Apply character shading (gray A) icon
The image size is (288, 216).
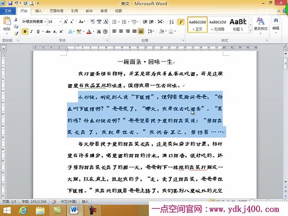99,32
